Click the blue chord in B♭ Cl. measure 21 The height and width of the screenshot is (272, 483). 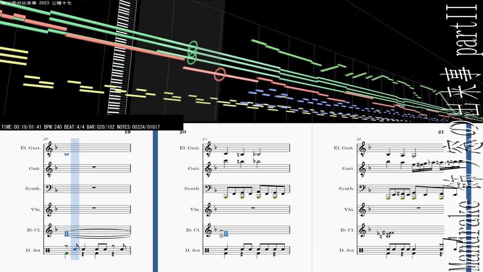226,234
